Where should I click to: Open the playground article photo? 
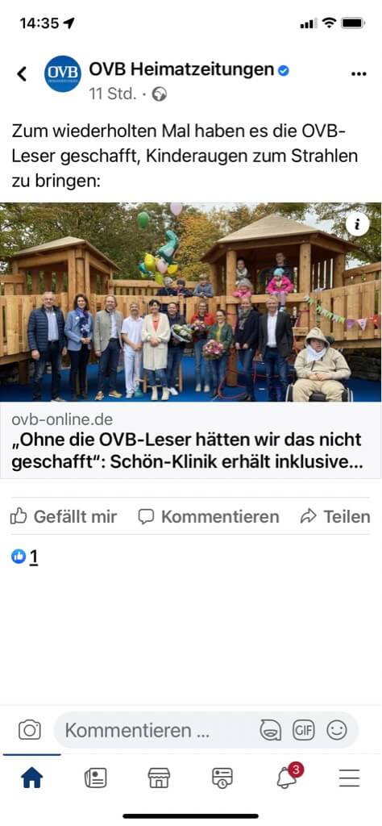point(191,302)
